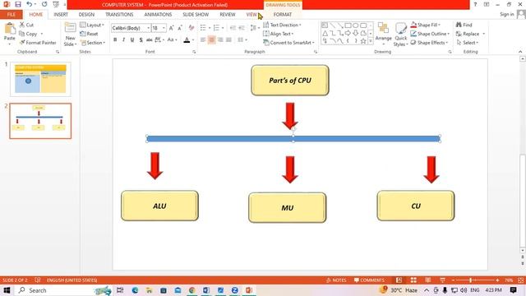Increase font size

coord(172,28)
